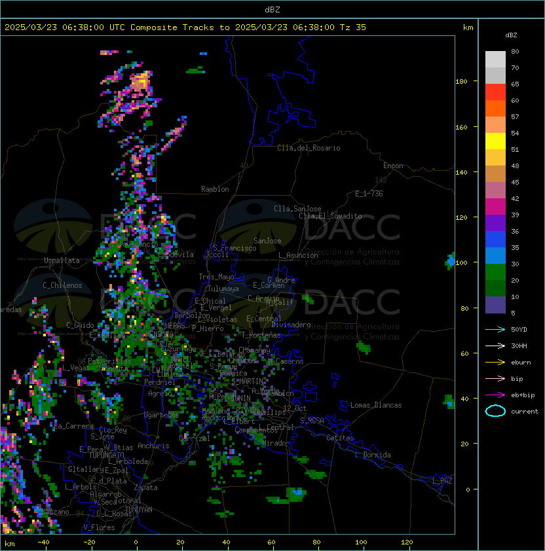Click the 'Zapata' place label
The width and height of the screenshot is (545, 551).
coord(145,488)
